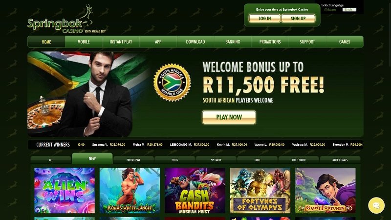Select the Video Poker tab

pos(299,160)
